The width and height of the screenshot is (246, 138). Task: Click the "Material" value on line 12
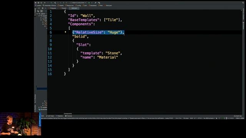(x=108, y=57)
